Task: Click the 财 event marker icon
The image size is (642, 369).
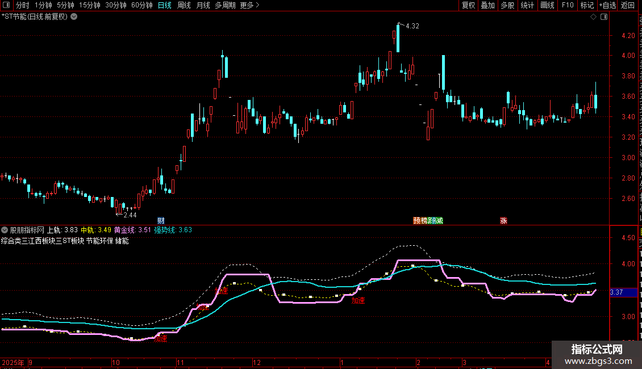Action: (x=161, y=220)
